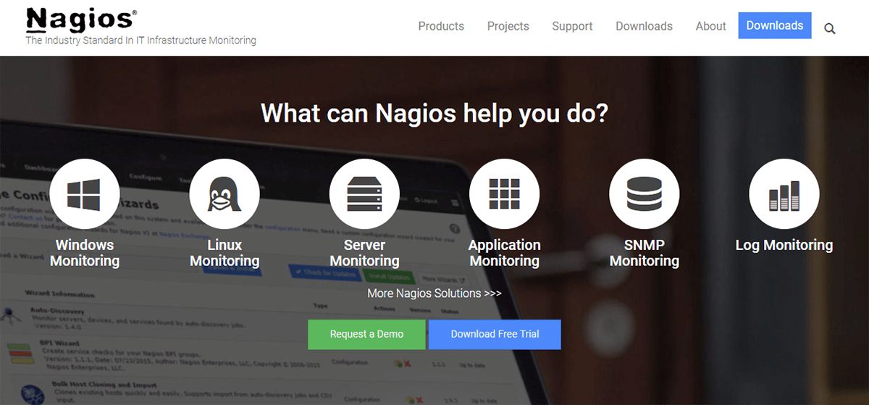
Task: Click the Application Monitoring grid icon
Action: (504, 194)
